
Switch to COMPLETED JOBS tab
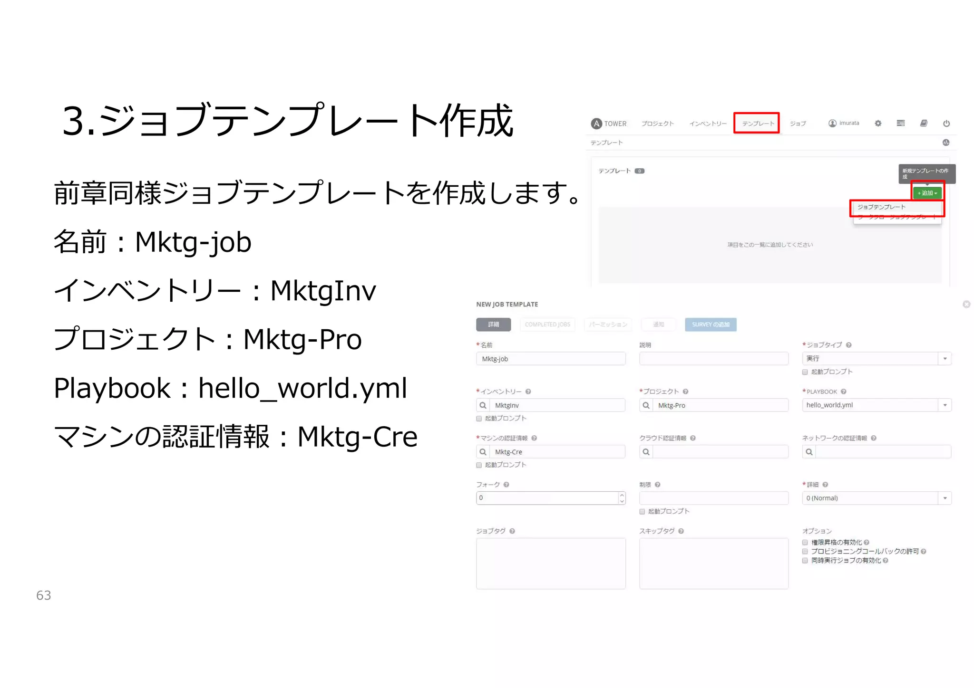click(x=547, y=325)
